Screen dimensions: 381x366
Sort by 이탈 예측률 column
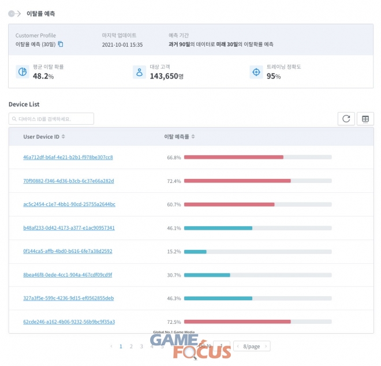193,137
